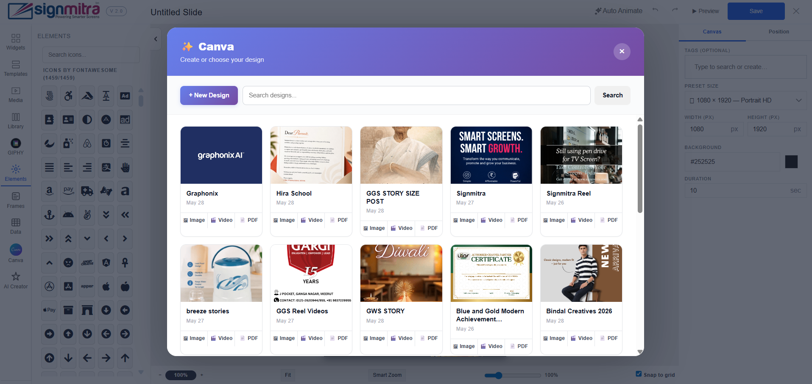Click the Untitled Slide title

tap(176, 12)
